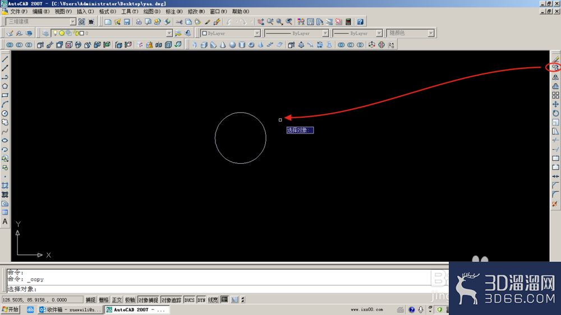
Task: Choose the Multiline Text tool
Action: pos(5,222)
